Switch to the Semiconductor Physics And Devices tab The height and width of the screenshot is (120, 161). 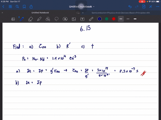click(121, 13)
